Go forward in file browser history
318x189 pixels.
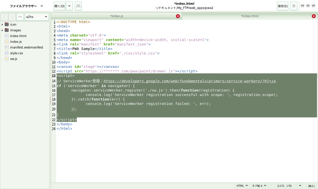coord(12,17)
